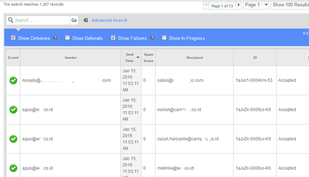The width and height of the screenshot is (309, 177).
Task: Open the Page 1 dropdown
Action: pos(256,5)
